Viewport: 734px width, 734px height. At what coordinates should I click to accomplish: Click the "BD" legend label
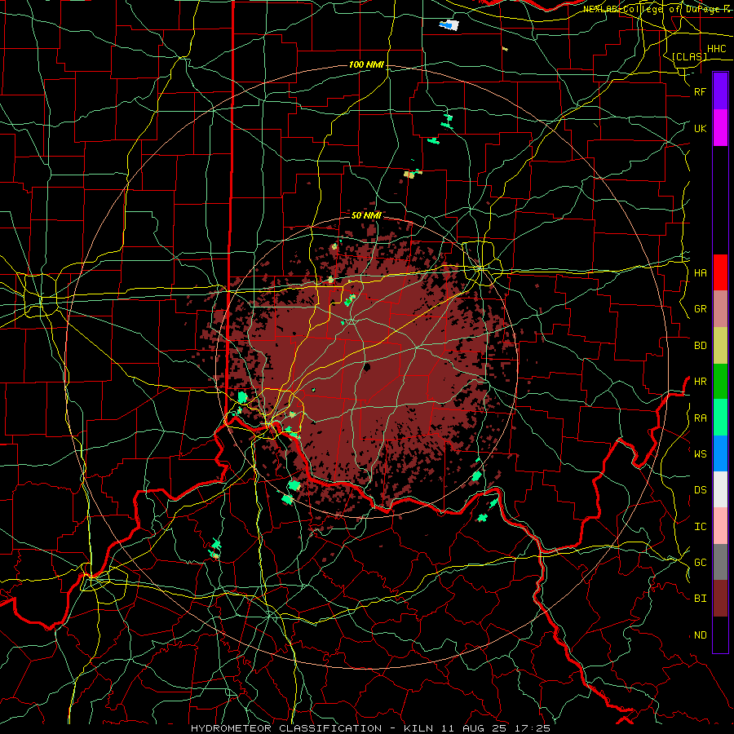(x=701, y=346)
